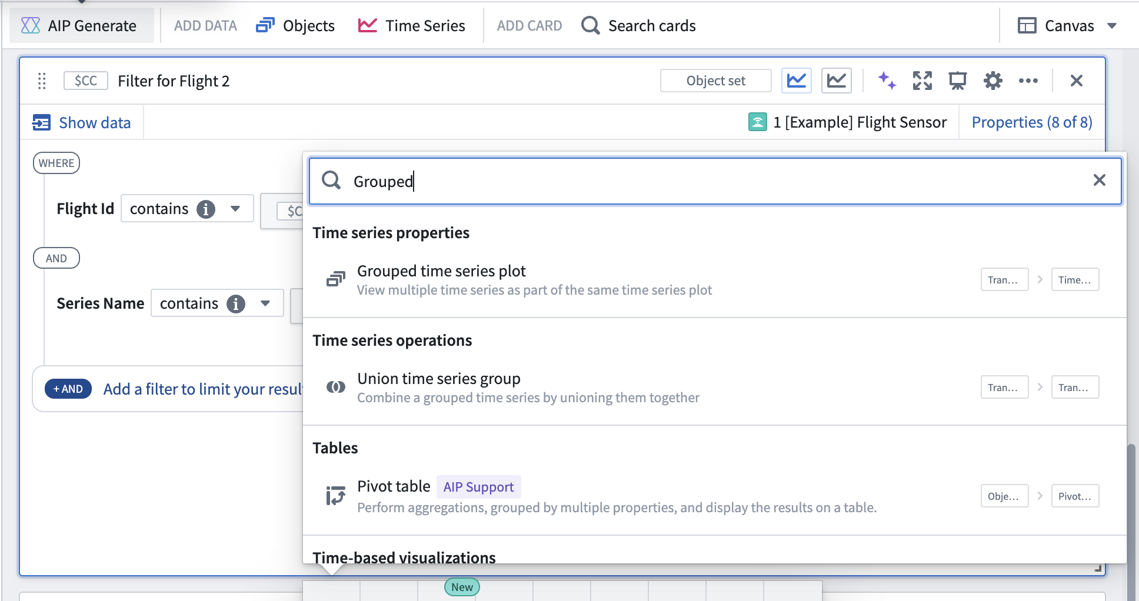The image size is (1139, 601).
Task: Click the presentation screen icon
Action: (x=958, y=81)
